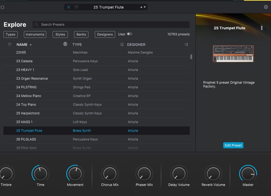The width and height of the screenshot is (271, 196).
Task: Close the preset browser with the X icon
Action: pyautogui.click(x=69, y=7)
